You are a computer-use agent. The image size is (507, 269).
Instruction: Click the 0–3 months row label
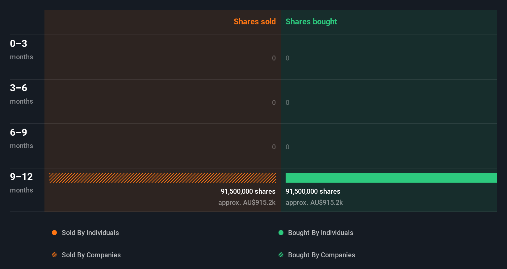21,49
